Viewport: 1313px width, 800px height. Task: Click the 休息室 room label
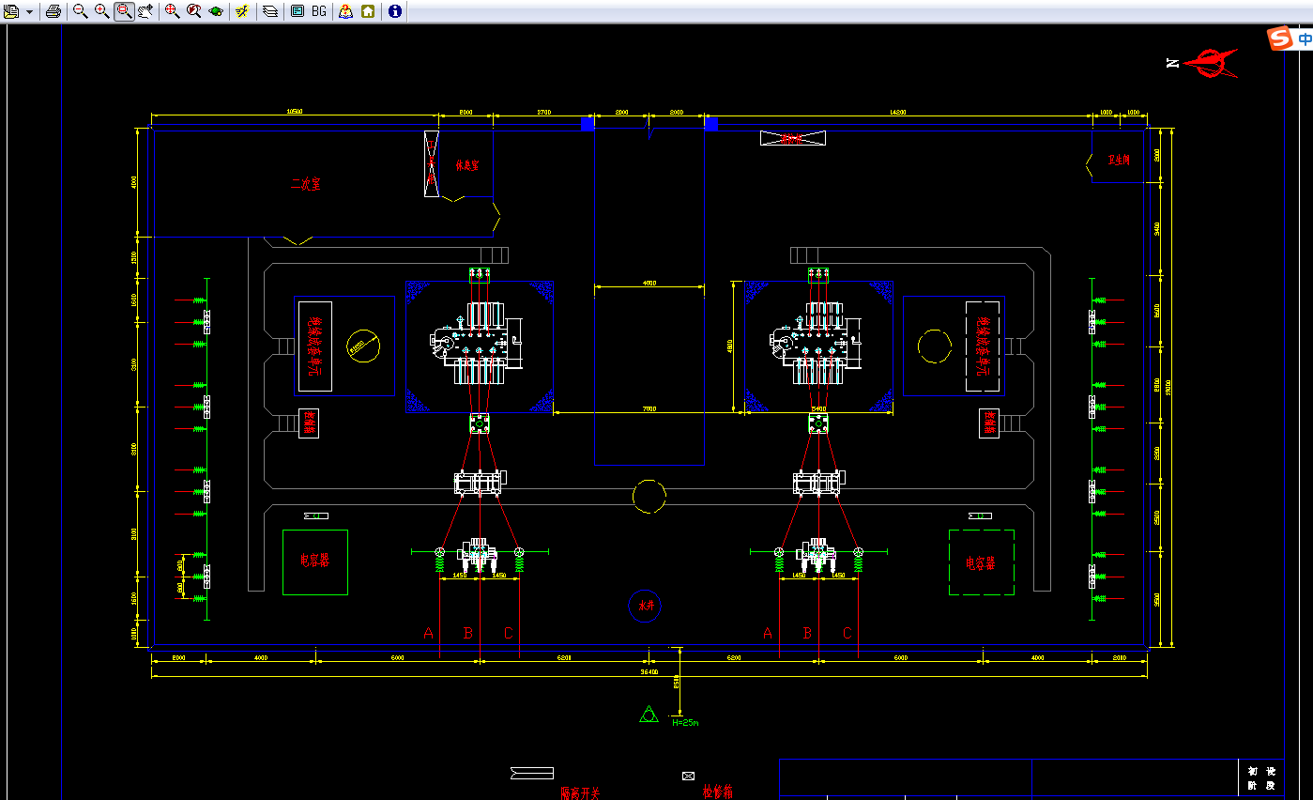coord(467,164)
